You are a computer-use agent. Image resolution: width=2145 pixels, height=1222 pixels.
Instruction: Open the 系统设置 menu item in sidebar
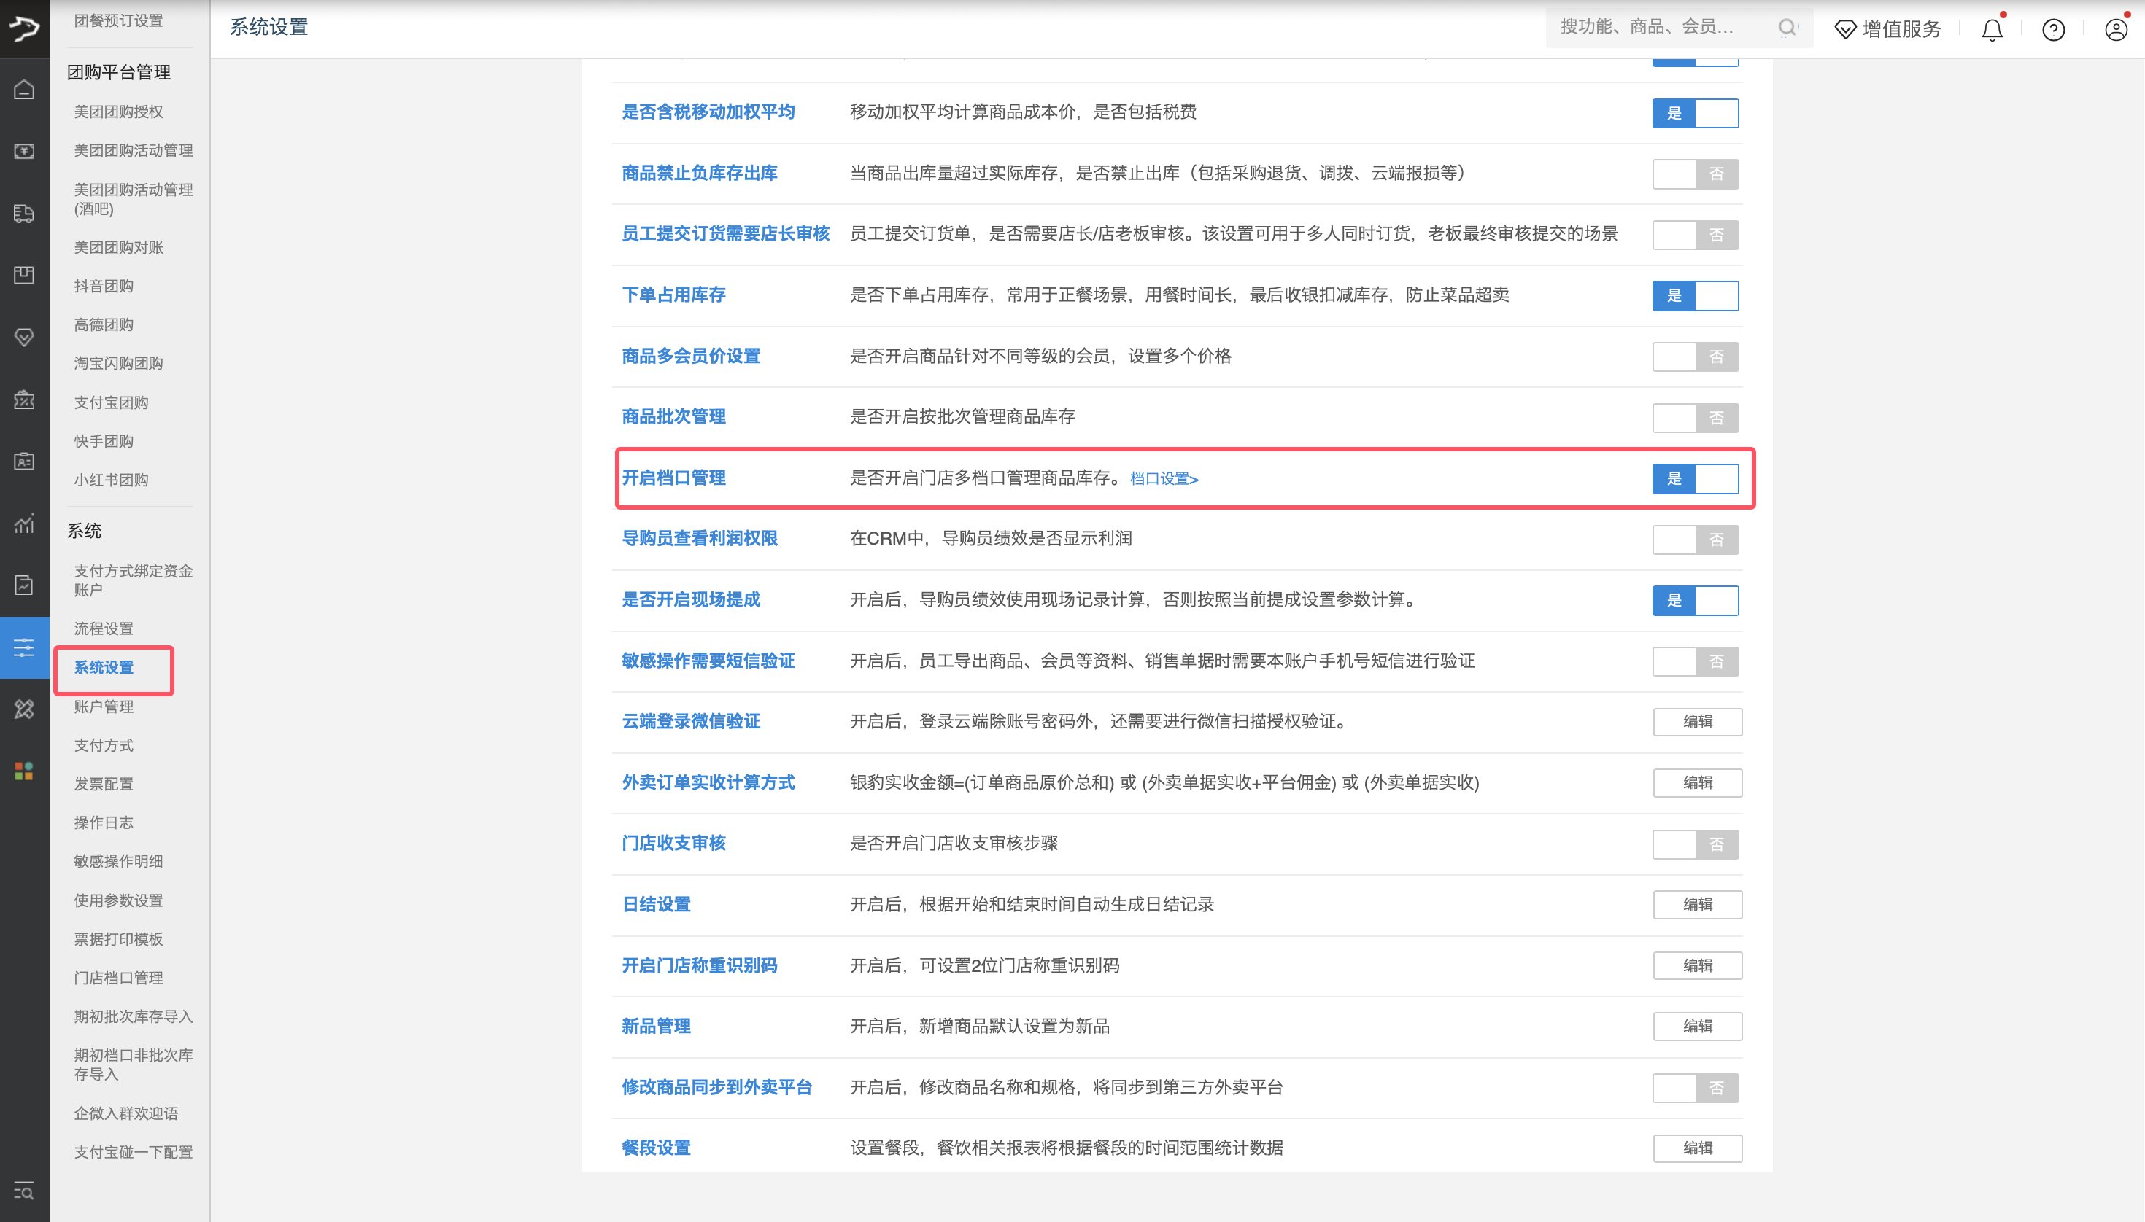pos(104,668)
